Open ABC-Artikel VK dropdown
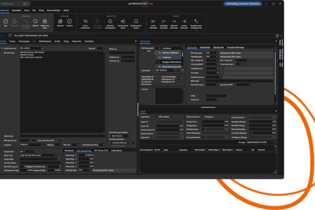The image size is (315, 210). (x=212, y=60)
